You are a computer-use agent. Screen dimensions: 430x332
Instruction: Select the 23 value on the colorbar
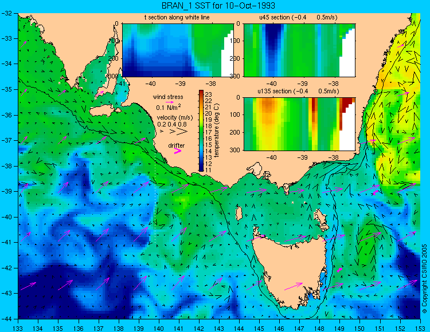[x=209, y=94]
